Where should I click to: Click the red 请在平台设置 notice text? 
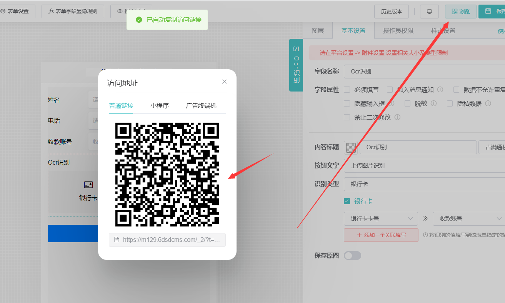tap(384, 53)
